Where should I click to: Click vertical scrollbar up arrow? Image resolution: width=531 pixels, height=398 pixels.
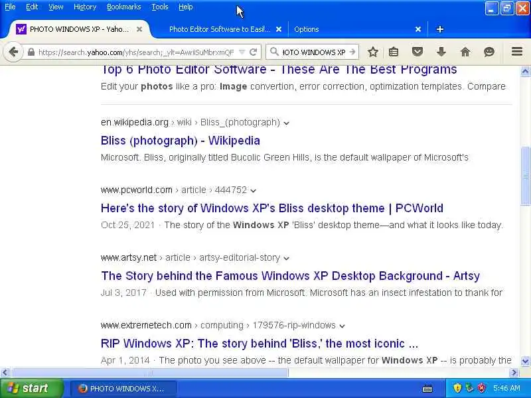click(525, 71)
